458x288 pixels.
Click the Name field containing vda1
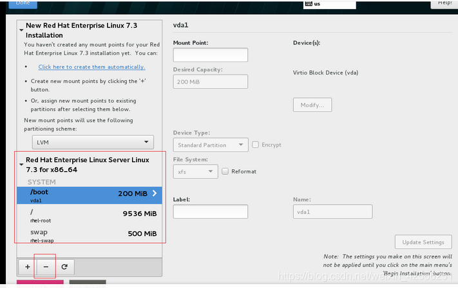tap(332, 212)
